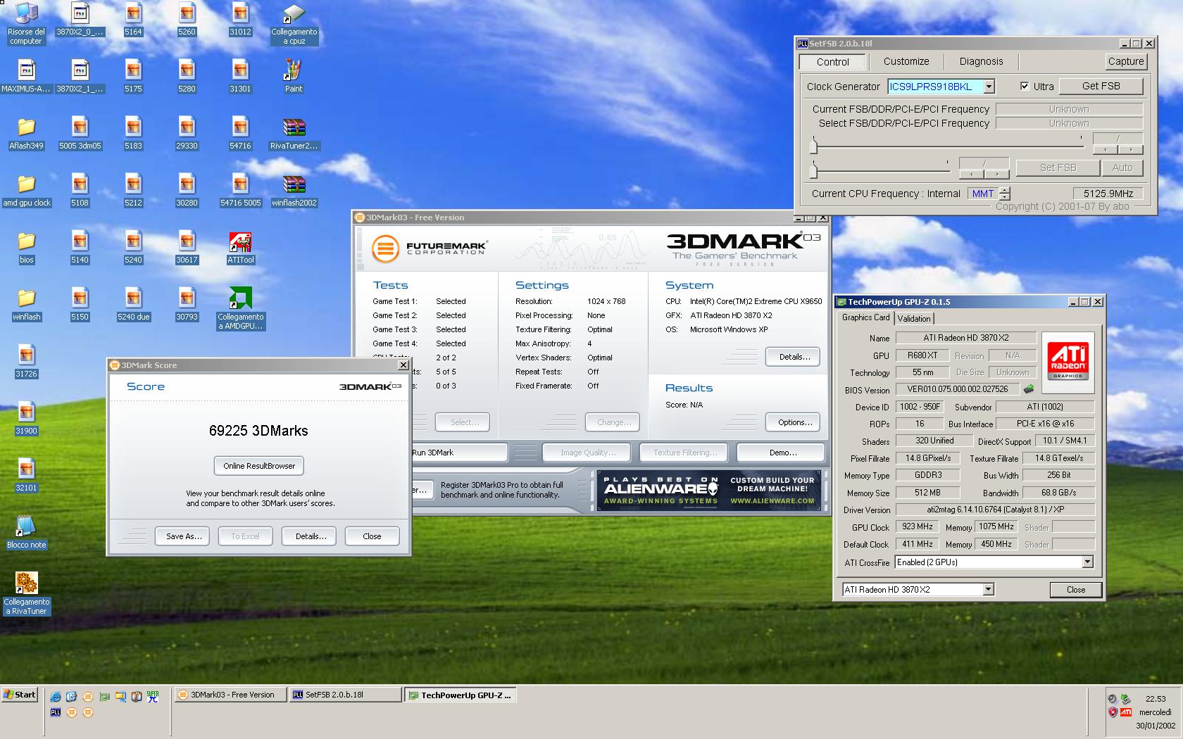Open the Risorse del computer desktop icon
The height and width of the screenshot is (739, 1183).
coord(26,24)
